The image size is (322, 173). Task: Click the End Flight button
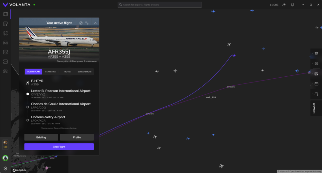(x=59, y=147)
